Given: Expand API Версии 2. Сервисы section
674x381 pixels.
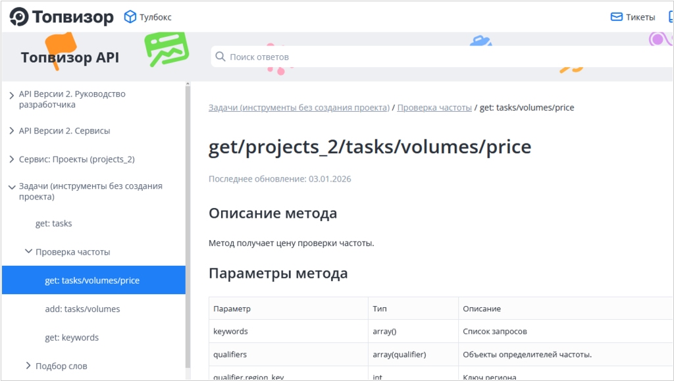Looking at the screenshot, I should [x=12, y=131].
